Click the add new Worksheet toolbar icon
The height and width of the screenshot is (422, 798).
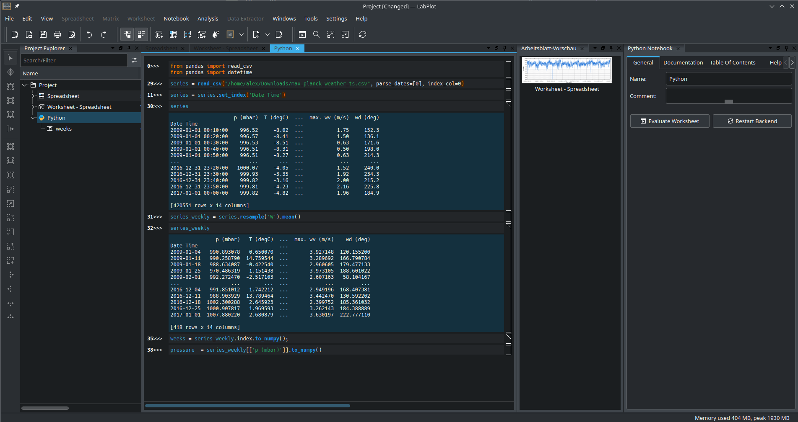(x=202, y=34)
